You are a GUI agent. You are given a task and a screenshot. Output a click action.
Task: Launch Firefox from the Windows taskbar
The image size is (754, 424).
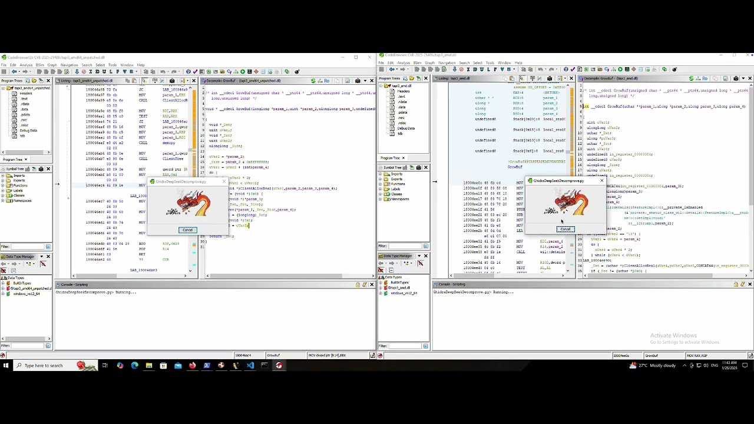(193, 365)
